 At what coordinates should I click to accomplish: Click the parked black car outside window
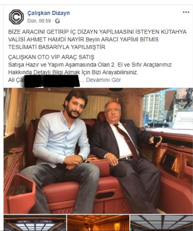[158, 124]
